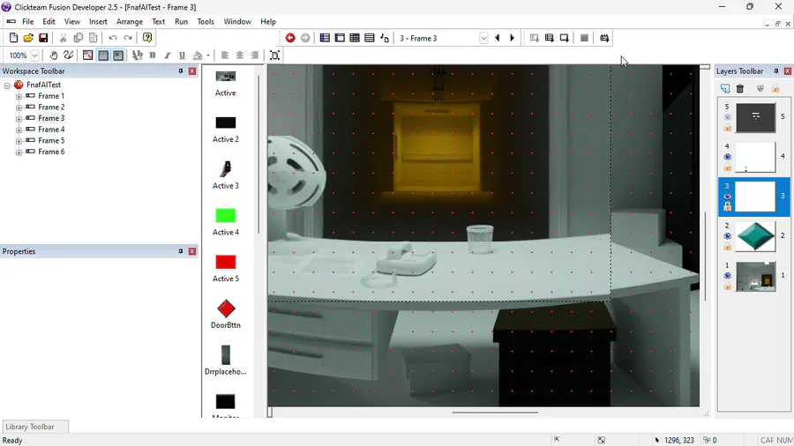Close the Workspace Toolbar panel
Viewport: 794px width, 446px height.
click(x=192, y=71)
